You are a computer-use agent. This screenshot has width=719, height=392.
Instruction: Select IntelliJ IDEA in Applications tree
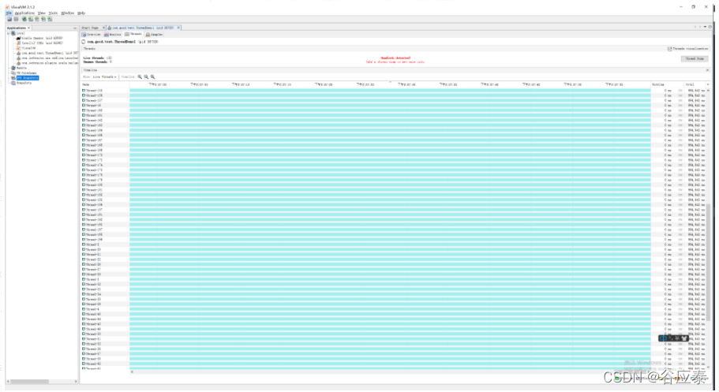[40, 43]
